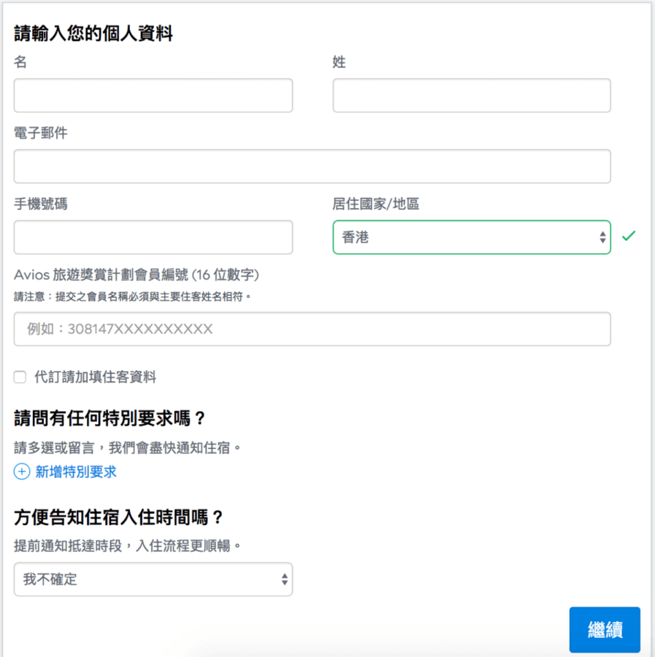The width and height of the screenshot is (655, 657).
Task: Tick the 代訂請加填住客資料 checkbox
Action: pyautogui.click(x=20, y=377)
